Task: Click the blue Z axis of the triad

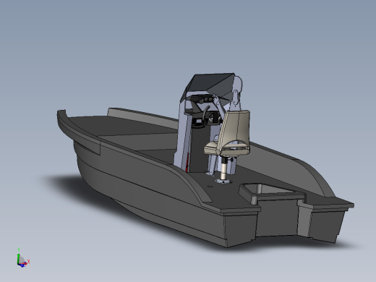Action: click(x=22, y=265)
